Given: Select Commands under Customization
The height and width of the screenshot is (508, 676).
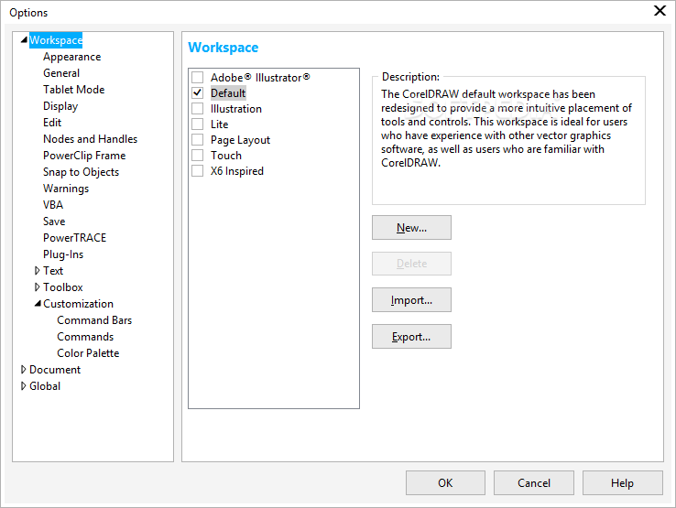Looking at the screenshot, I should click(x=85, y=337).
